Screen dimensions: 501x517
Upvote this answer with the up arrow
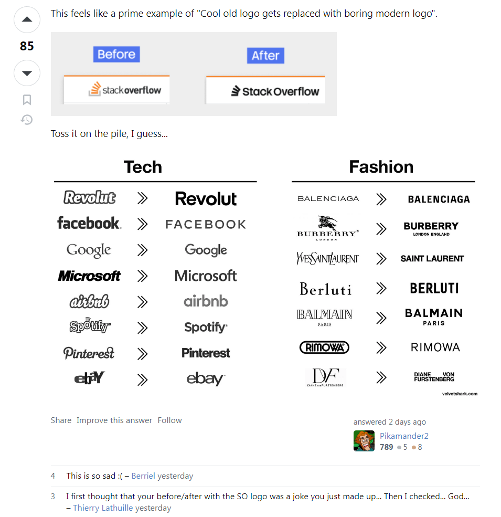coord(27,20)
